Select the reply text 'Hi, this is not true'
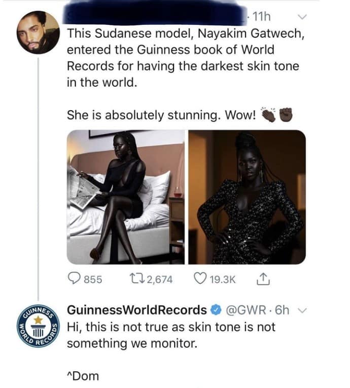Viewport: 350px width, 388px height. pyautogui.click(x=171, y=335)
